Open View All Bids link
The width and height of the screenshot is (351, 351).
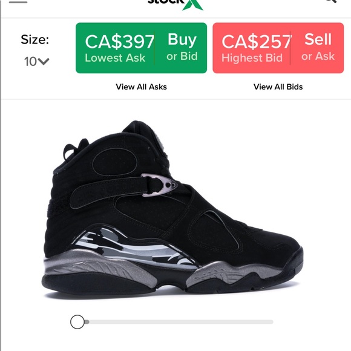pos(278,87)
